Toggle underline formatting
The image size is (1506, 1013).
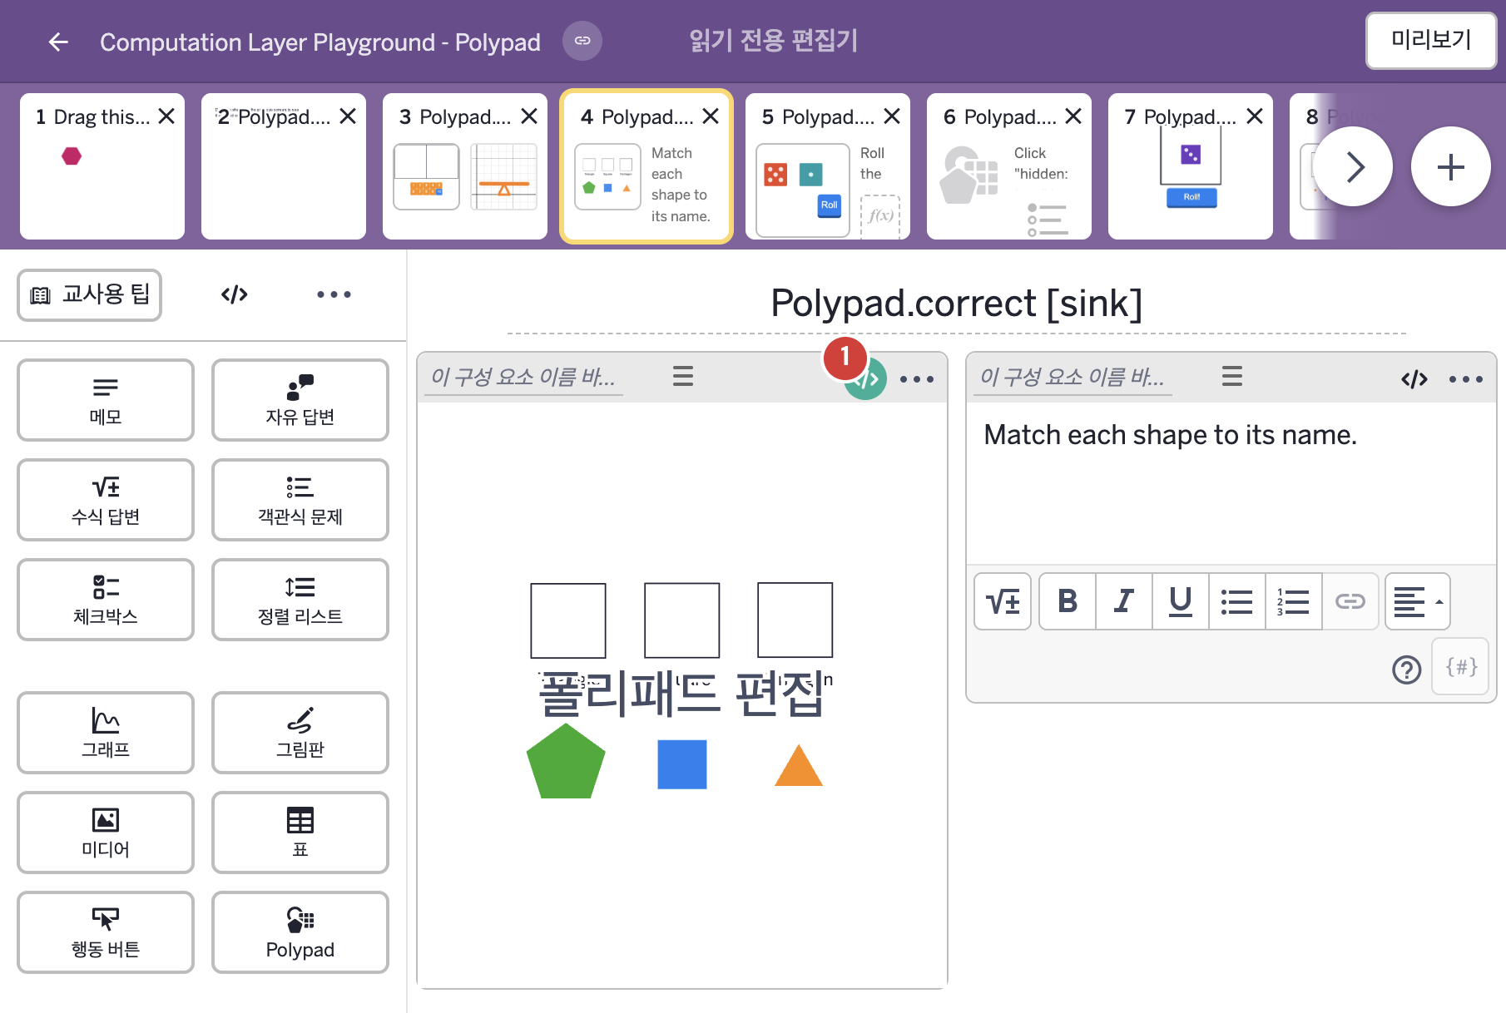[x=1181, y=601]
